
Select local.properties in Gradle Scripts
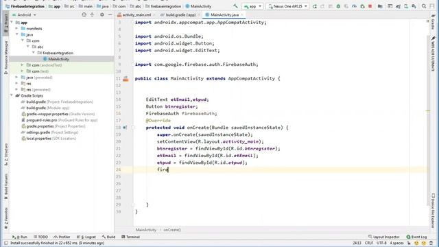point(49,139)
